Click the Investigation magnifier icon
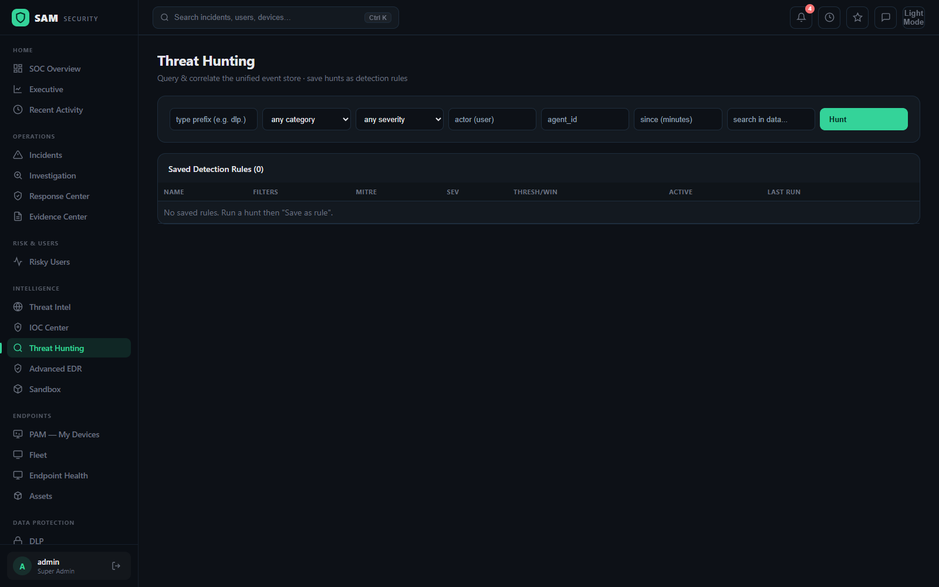The width and height of the screenshot is (939, 587). tap(18, 176)
